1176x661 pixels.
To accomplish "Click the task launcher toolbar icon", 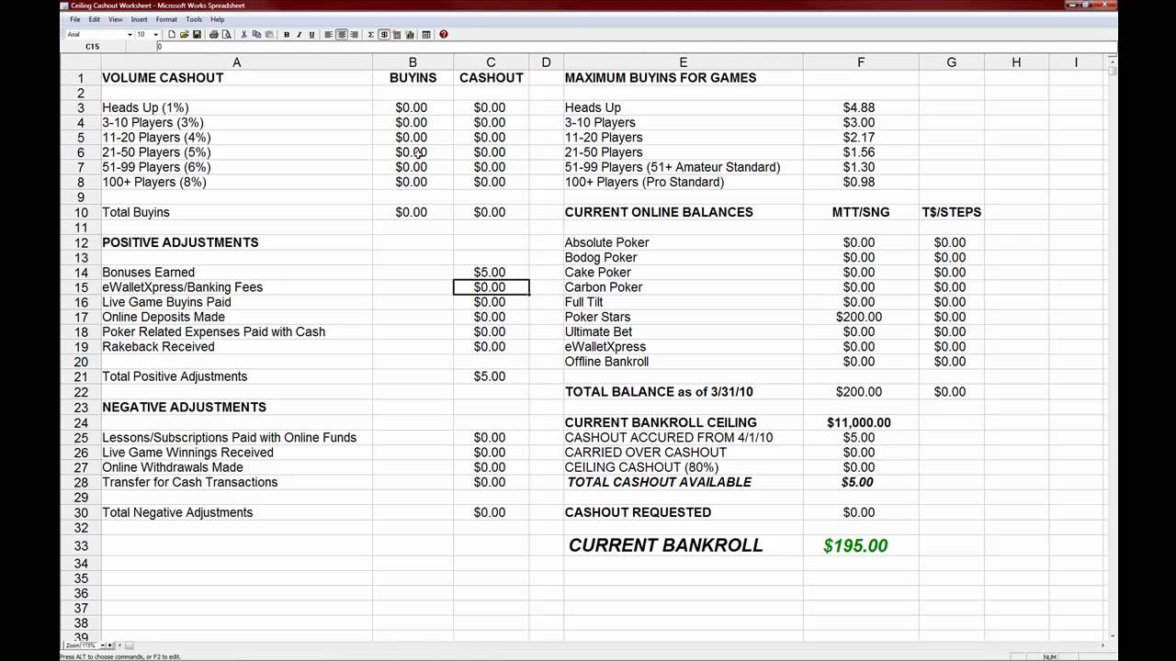I will pos(426,35).
